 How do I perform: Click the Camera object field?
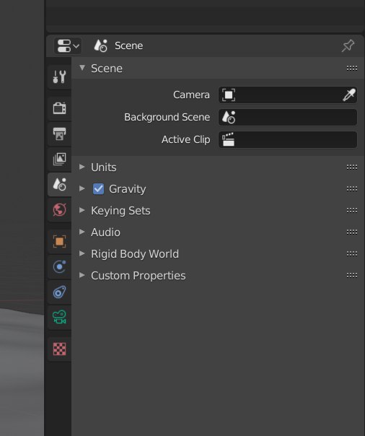[x=288, y=95]
